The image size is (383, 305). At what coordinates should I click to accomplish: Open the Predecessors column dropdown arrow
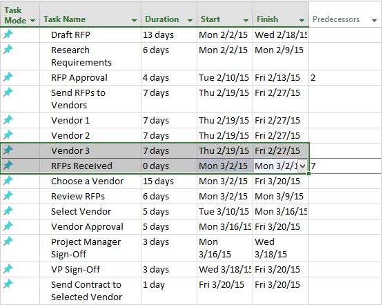pyautogui.click(x=374, y=21)
